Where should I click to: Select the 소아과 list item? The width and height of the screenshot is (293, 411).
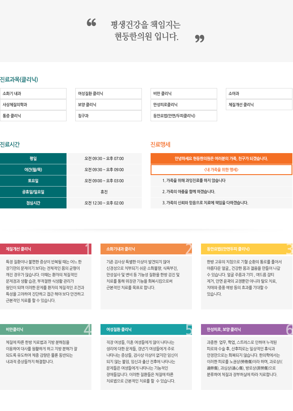[259, 94]
